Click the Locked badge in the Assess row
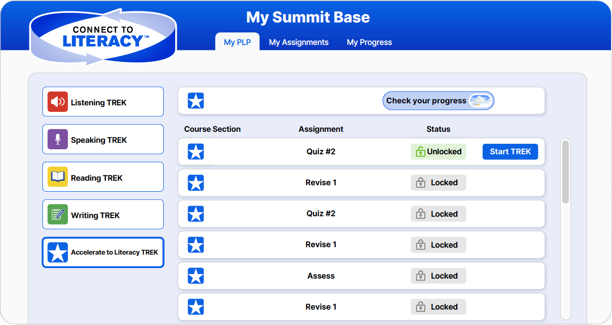This screenshot has height=325, width=612. coord(438,276)
